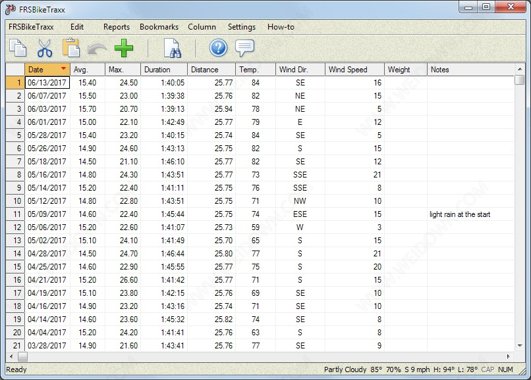Open Help with the blue question mark
This screenshot has width=531, height=380.
[x=218, y=48]
